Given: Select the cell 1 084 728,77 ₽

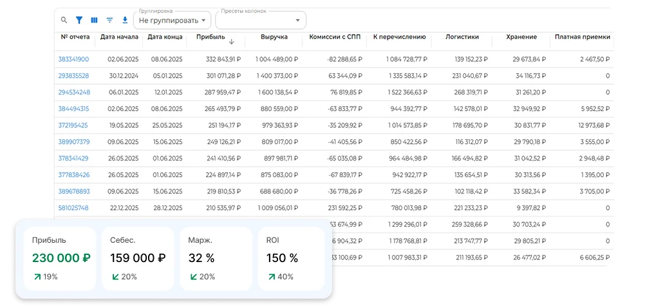Looking at the screenshot, I should (406, 59).
